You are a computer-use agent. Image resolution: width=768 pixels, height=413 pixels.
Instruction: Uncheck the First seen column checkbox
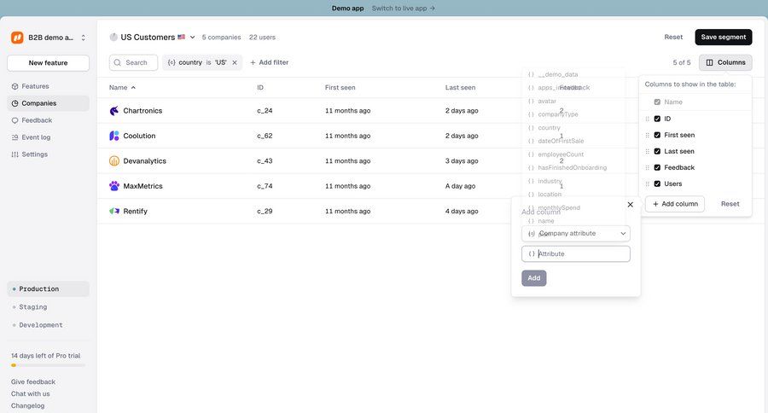point(657,135)
